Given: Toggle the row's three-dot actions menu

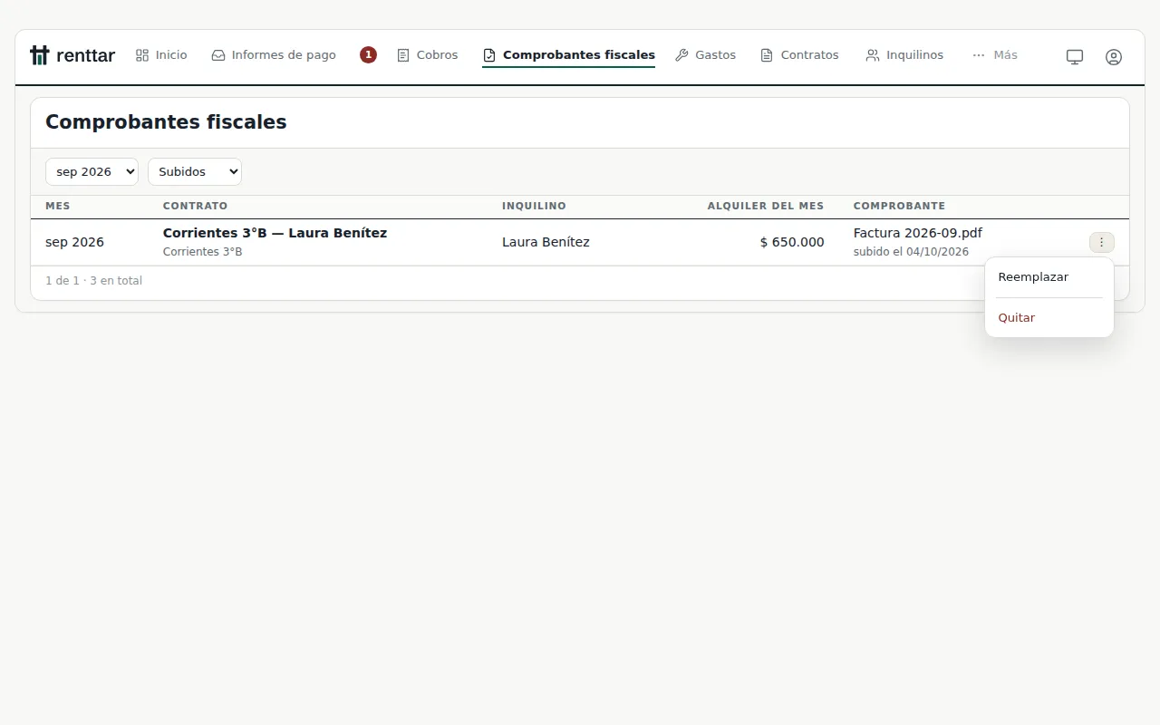Looking at the screenshot, I should (1102, 242).
